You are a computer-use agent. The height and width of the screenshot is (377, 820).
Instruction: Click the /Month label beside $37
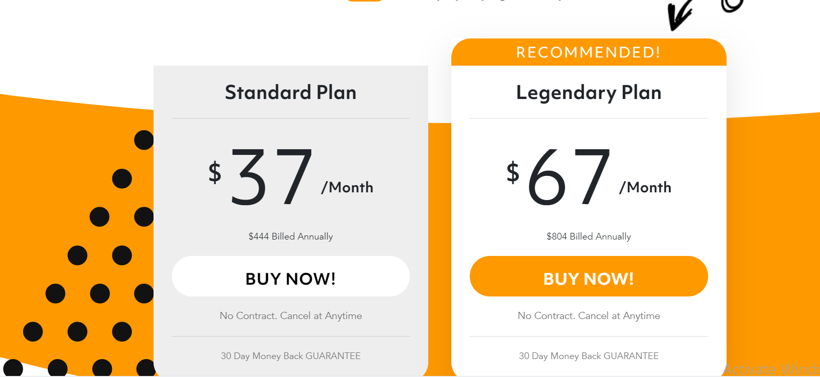tap(347, 188)
